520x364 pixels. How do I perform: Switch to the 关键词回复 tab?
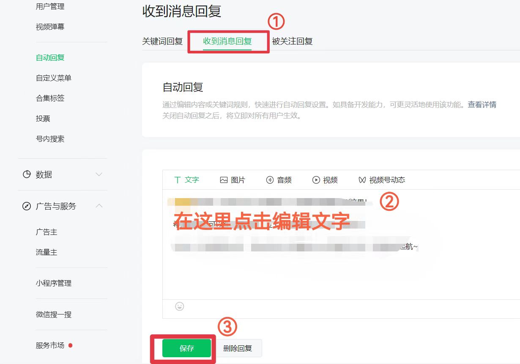[x=163, y=41]
